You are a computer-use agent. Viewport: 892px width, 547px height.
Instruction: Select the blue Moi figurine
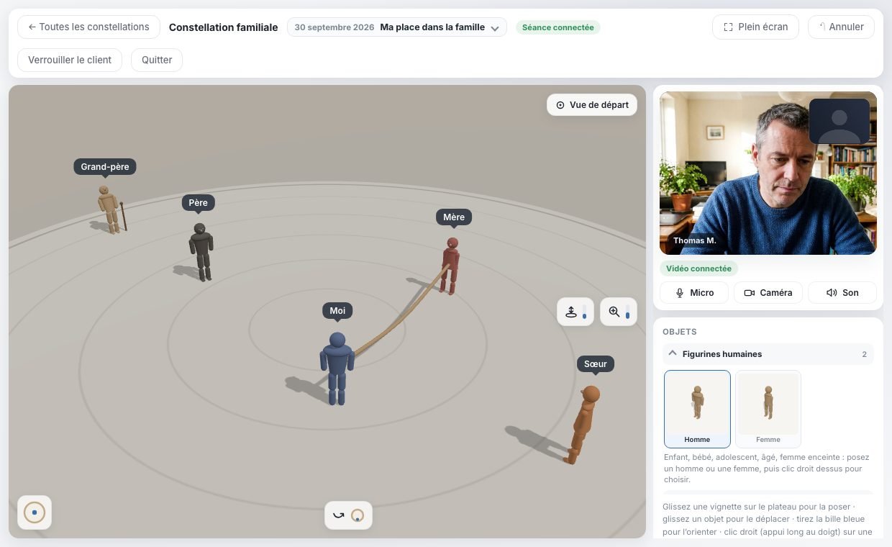pyautogui.click(x=337, y=368)
